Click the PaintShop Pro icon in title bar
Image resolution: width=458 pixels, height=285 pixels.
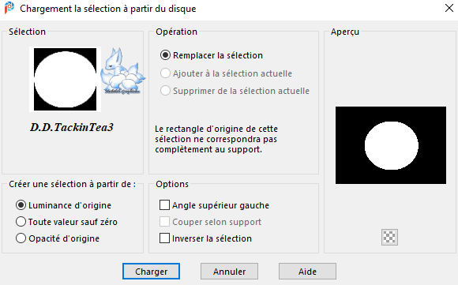(x=9, y=8)
